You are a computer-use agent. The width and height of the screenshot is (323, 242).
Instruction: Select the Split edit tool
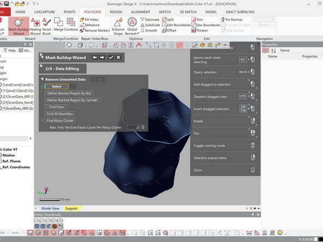click(168, 20)
